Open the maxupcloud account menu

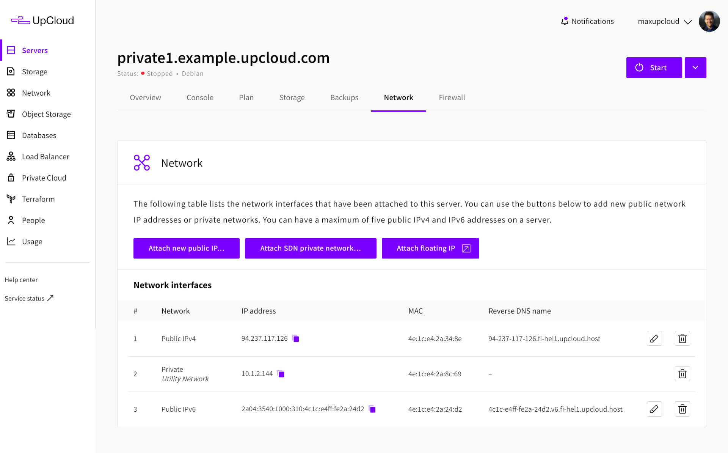(x=665, y=21)
